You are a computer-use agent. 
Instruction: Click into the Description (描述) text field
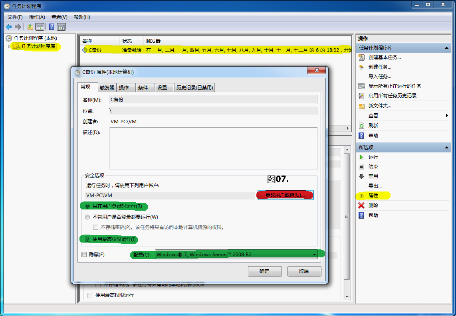[213, 148]
